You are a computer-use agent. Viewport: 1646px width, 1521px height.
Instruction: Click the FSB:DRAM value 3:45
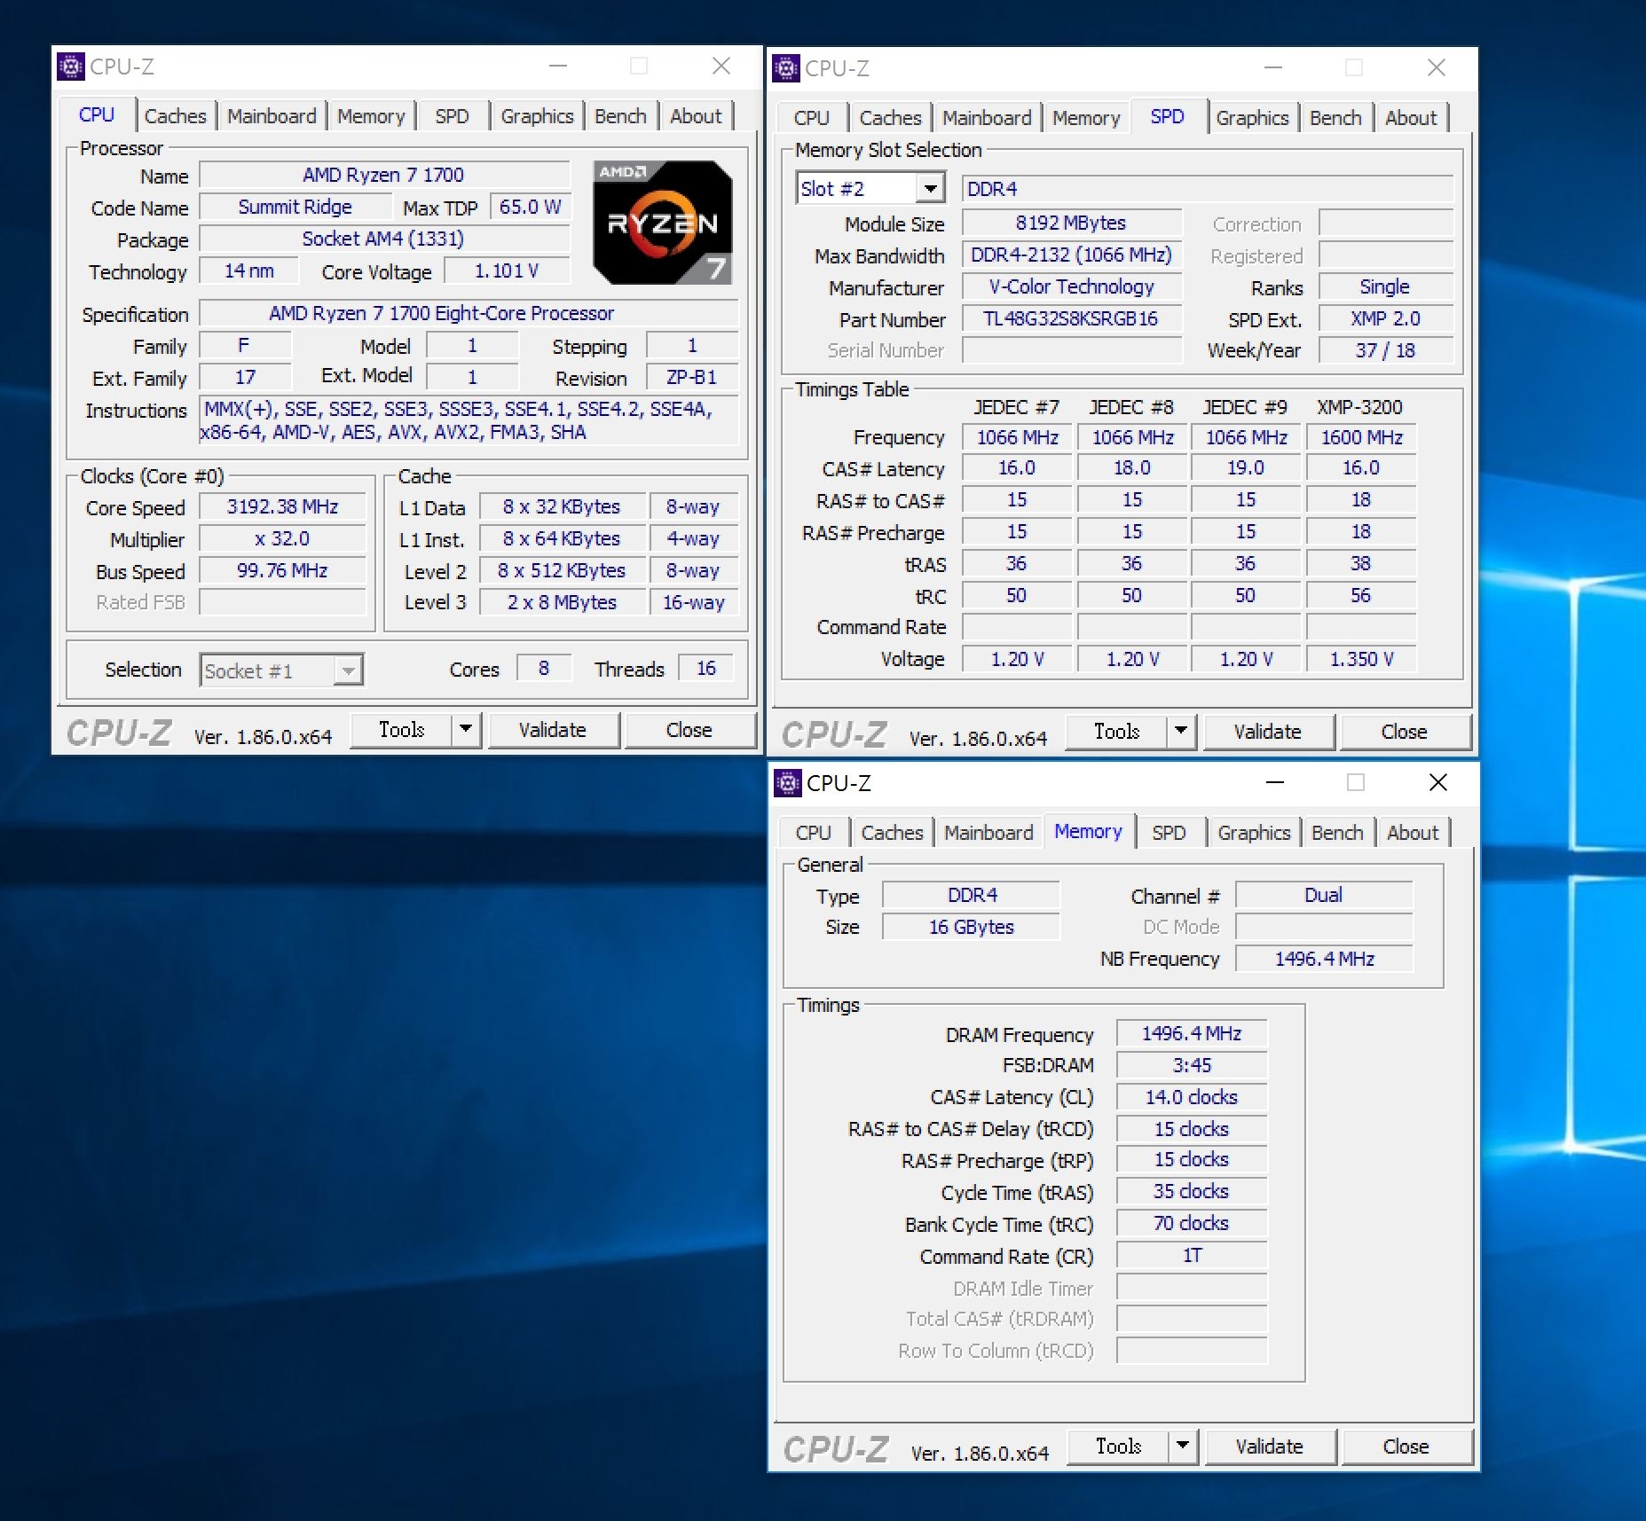click(1191, 1065)
